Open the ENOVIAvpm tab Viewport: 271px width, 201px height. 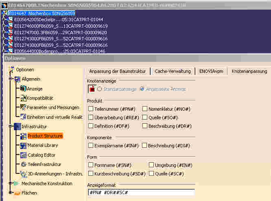[x=211, y=71]
